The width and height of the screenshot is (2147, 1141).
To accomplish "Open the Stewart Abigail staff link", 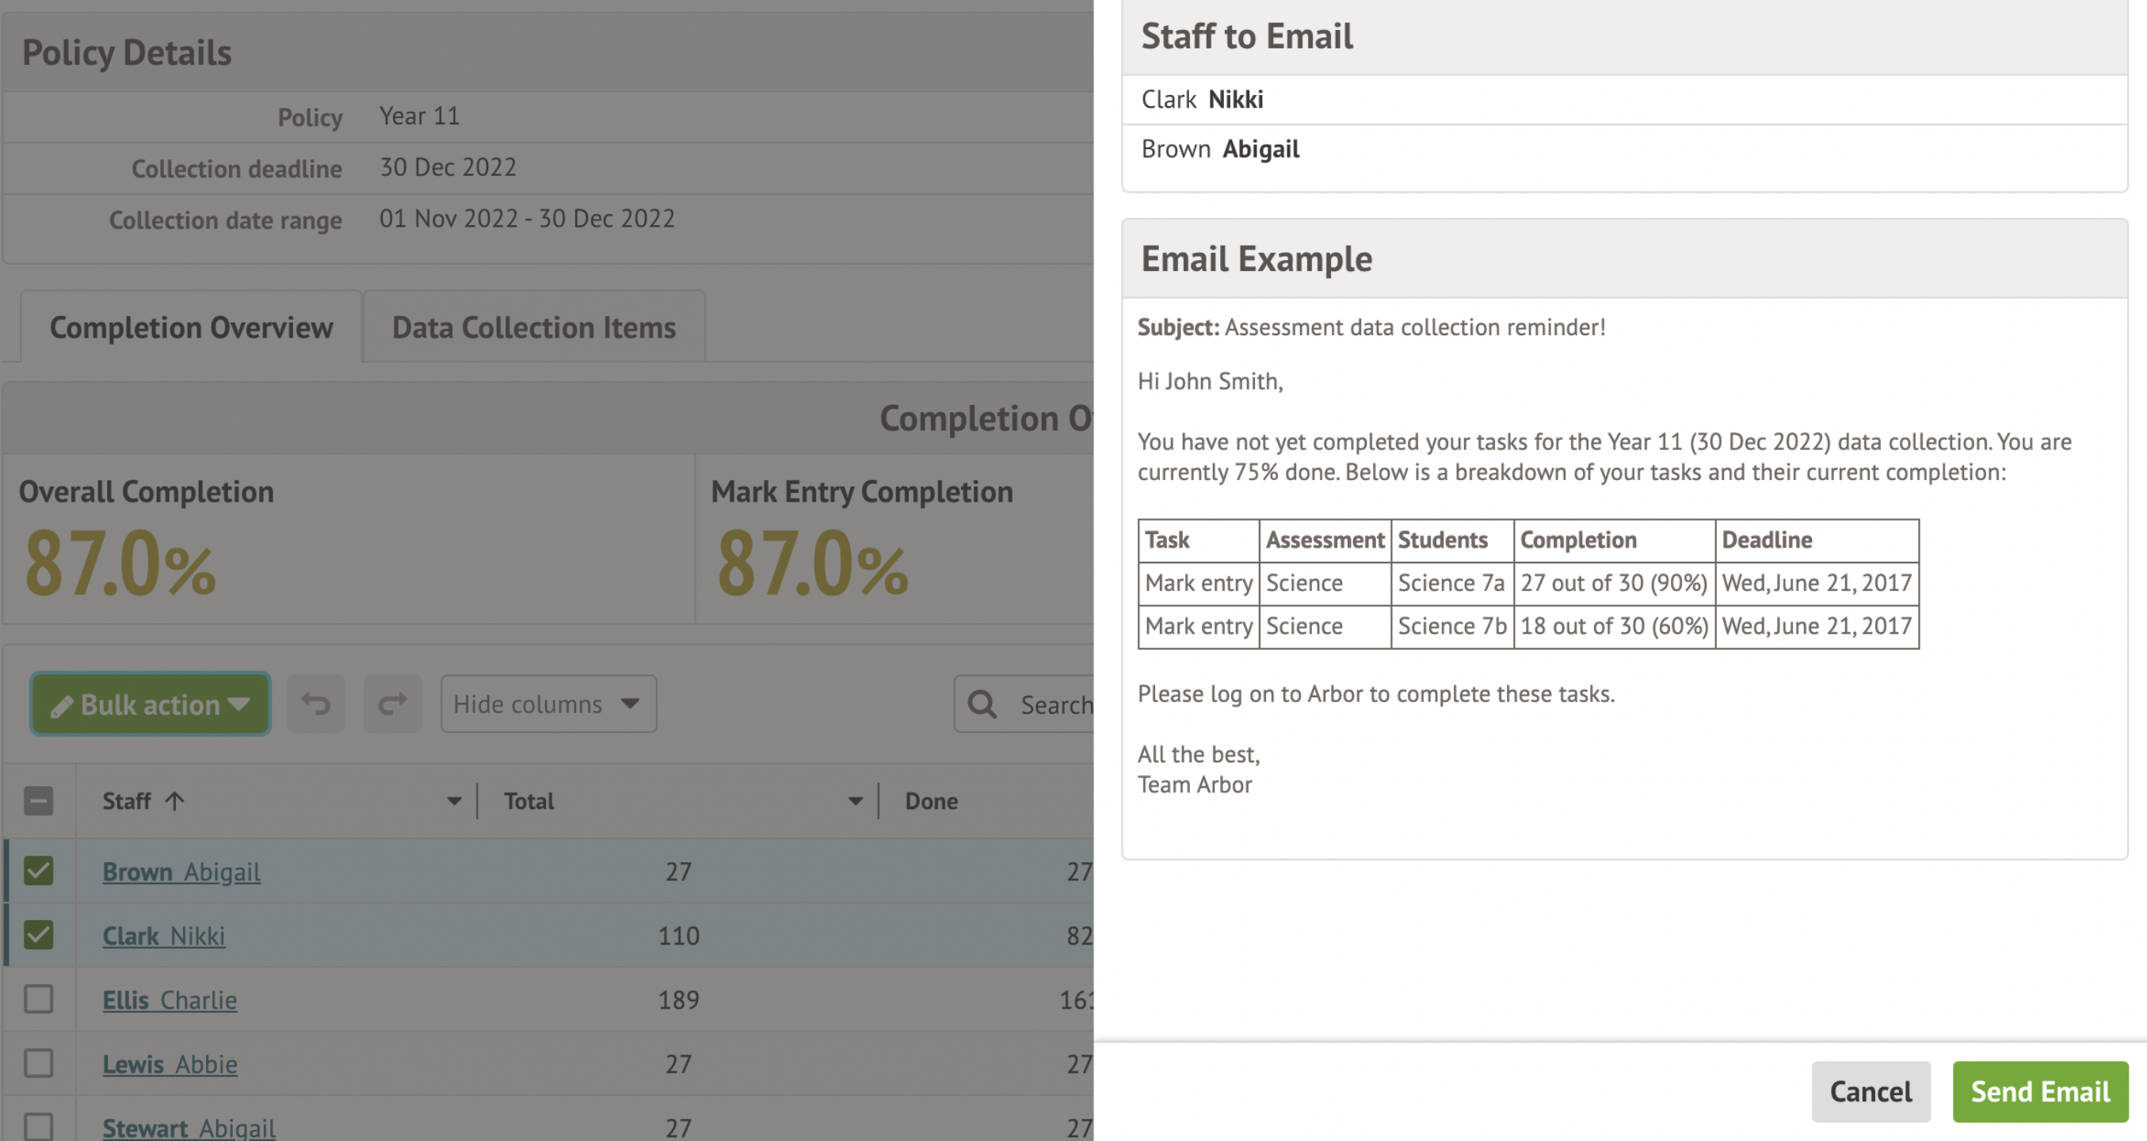I will coord(189,1127).
